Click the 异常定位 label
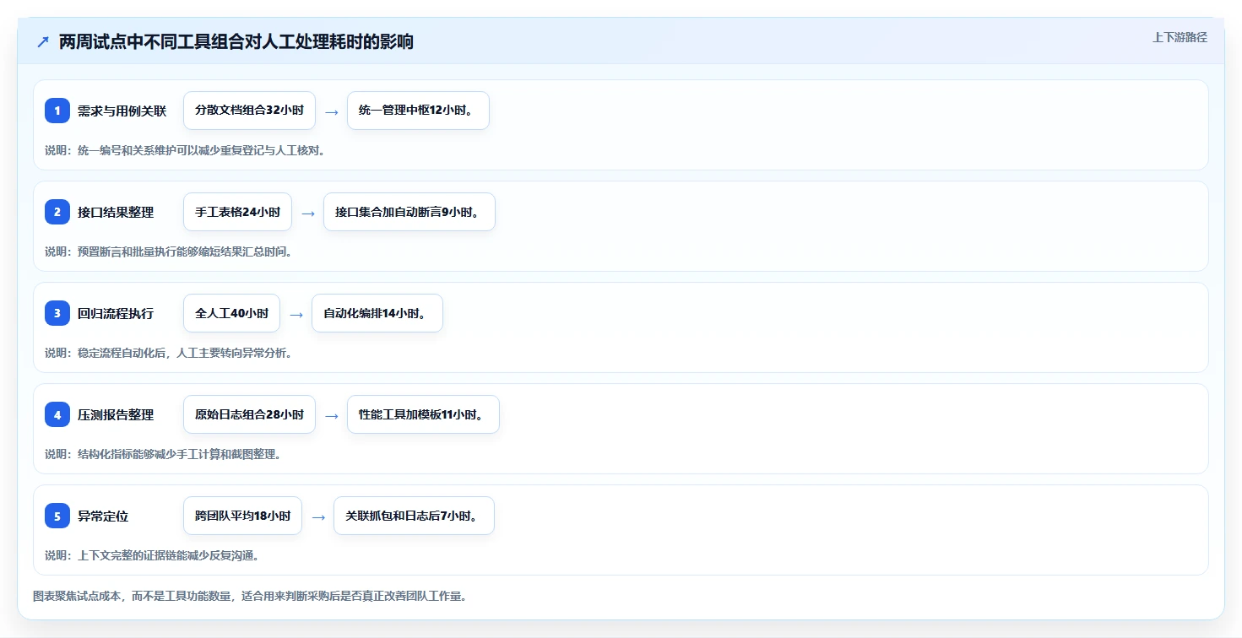Screen dimensions: 1242x638 (103, 516)
